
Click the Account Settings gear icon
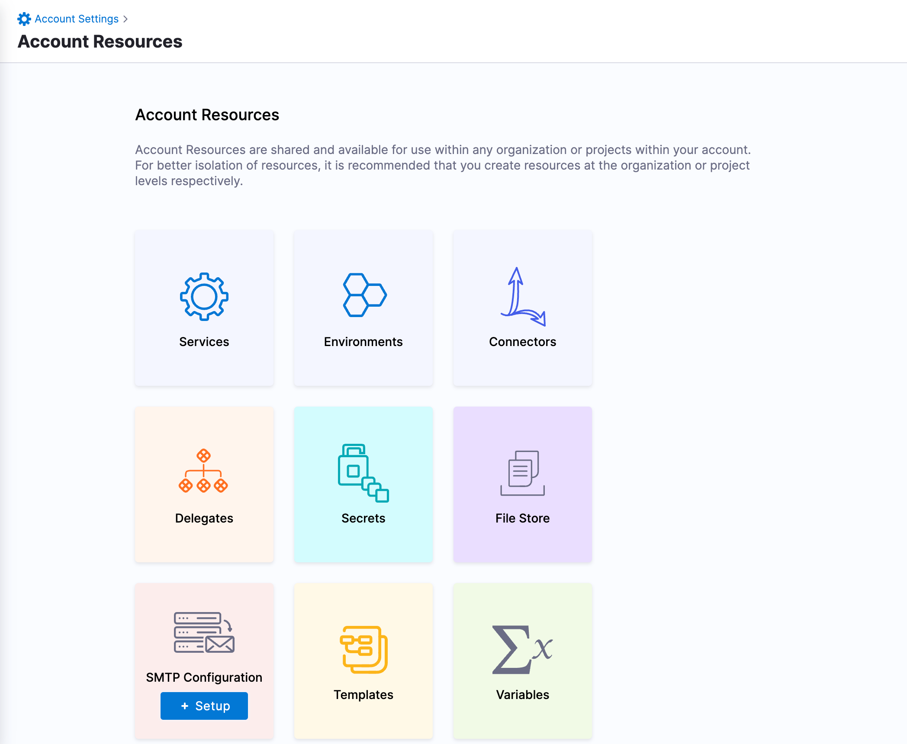[24, 19]
